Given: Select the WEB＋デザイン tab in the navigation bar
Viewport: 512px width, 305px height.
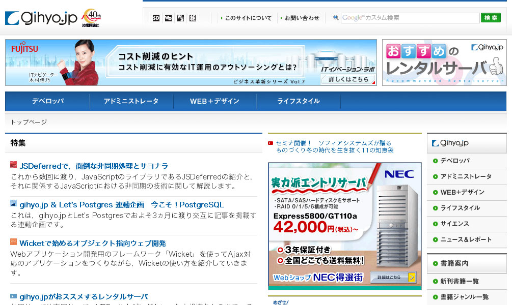Looking at the screenshot, I should (214, 101).
